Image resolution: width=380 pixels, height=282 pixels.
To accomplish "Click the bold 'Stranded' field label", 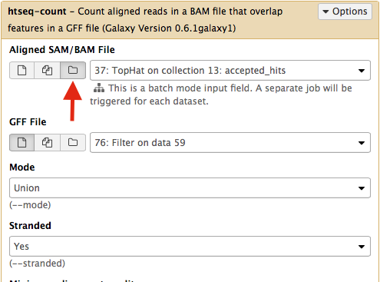I will coord(30,226).
